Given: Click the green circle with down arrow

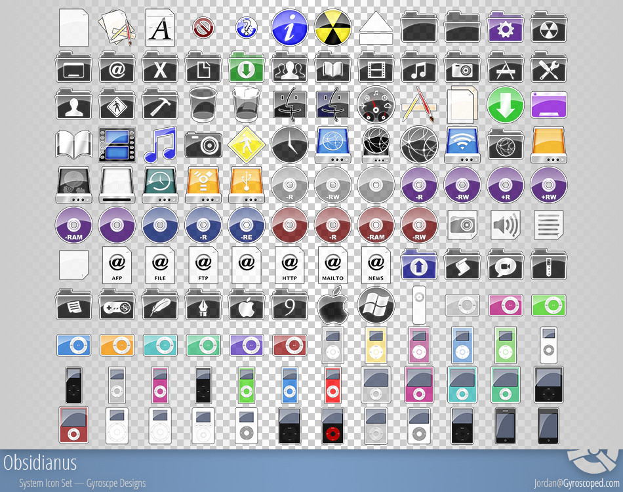Looking at the screenshot, I should pyautogui.click(x=506, y=105).
